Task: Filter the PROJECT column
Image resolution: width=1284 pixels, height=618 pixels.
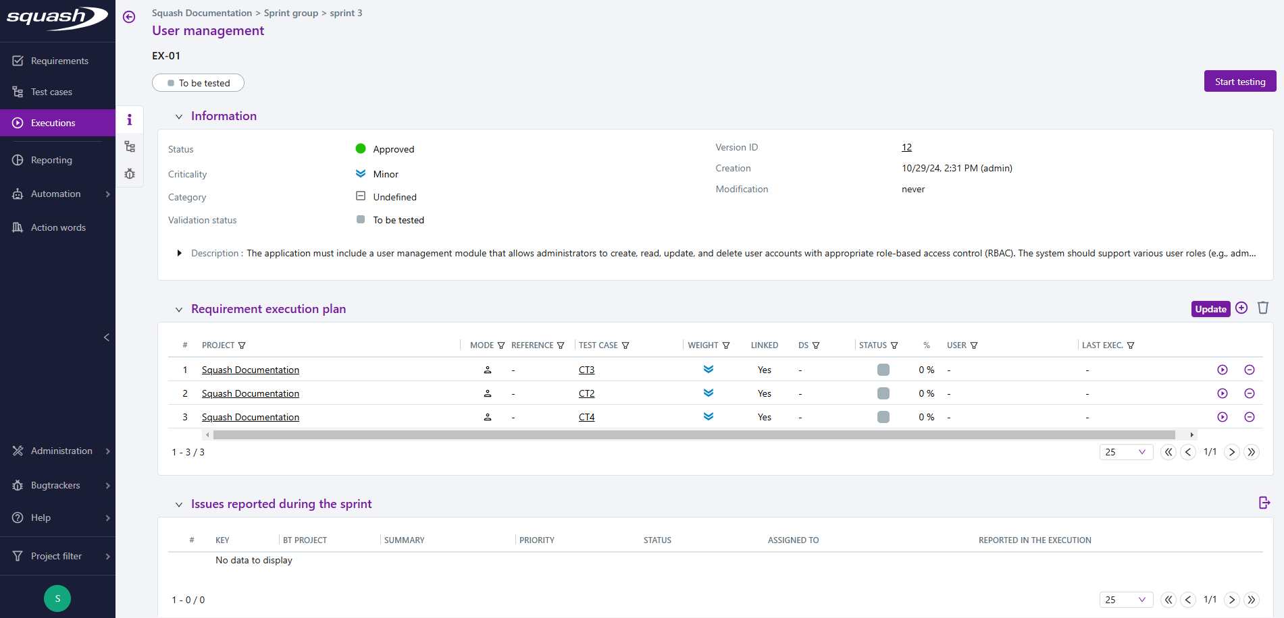Action: (x=242, y=345)
